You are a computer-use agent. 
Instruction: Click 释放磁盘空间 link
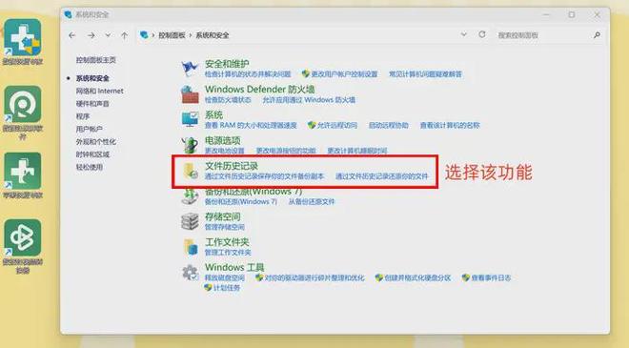[225, 277]
